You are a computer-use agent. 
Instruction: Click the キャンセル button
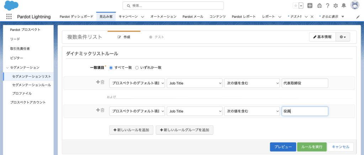coord(341,147)
